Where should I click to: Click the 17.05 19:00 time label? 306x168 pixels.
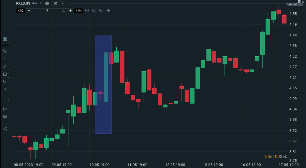(288, 165)
